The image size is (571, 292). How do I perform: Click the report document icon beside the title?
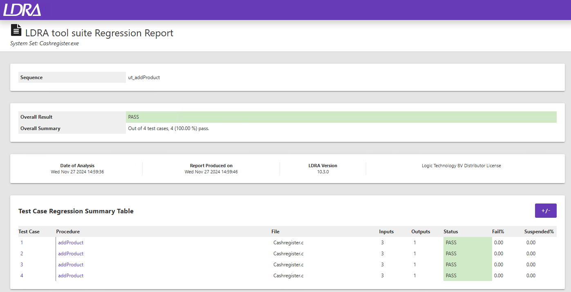tap(16, 30)
